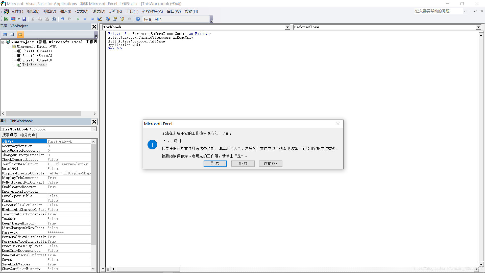Click the View Code icon in project pane
The height and width of the screenshot is (273, 485).
pyautogui.click(x=5, y=34)
